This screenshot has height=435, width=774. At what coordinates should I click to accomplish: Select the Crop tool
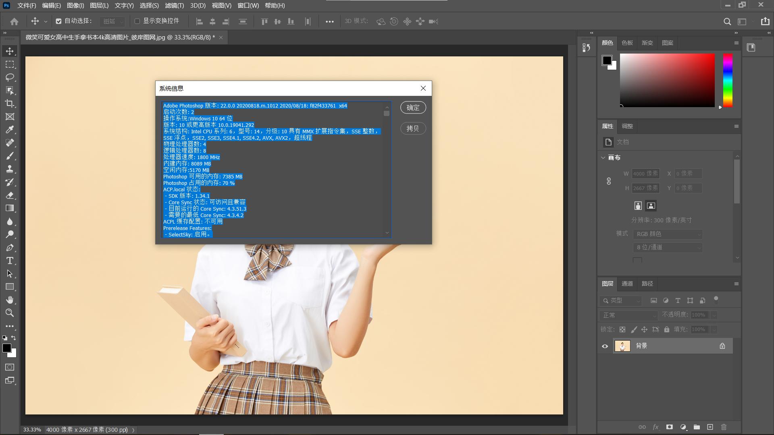coord(10,104)
